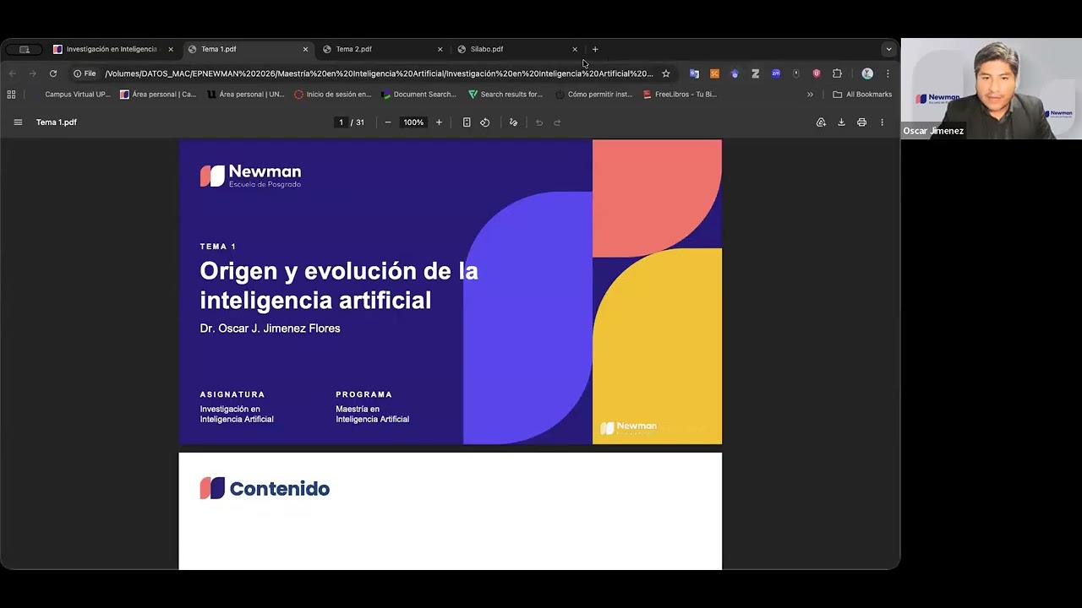Image resolution: width=1082 pixels, height=608 pixels.
Task: Save the PDF to Drive icon
Action: tap(821, 122)
